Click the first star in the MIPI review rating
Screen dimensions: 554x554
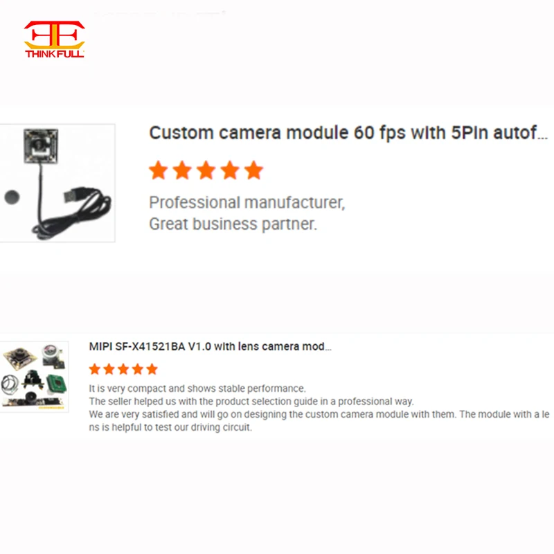[x=95, y=369]
